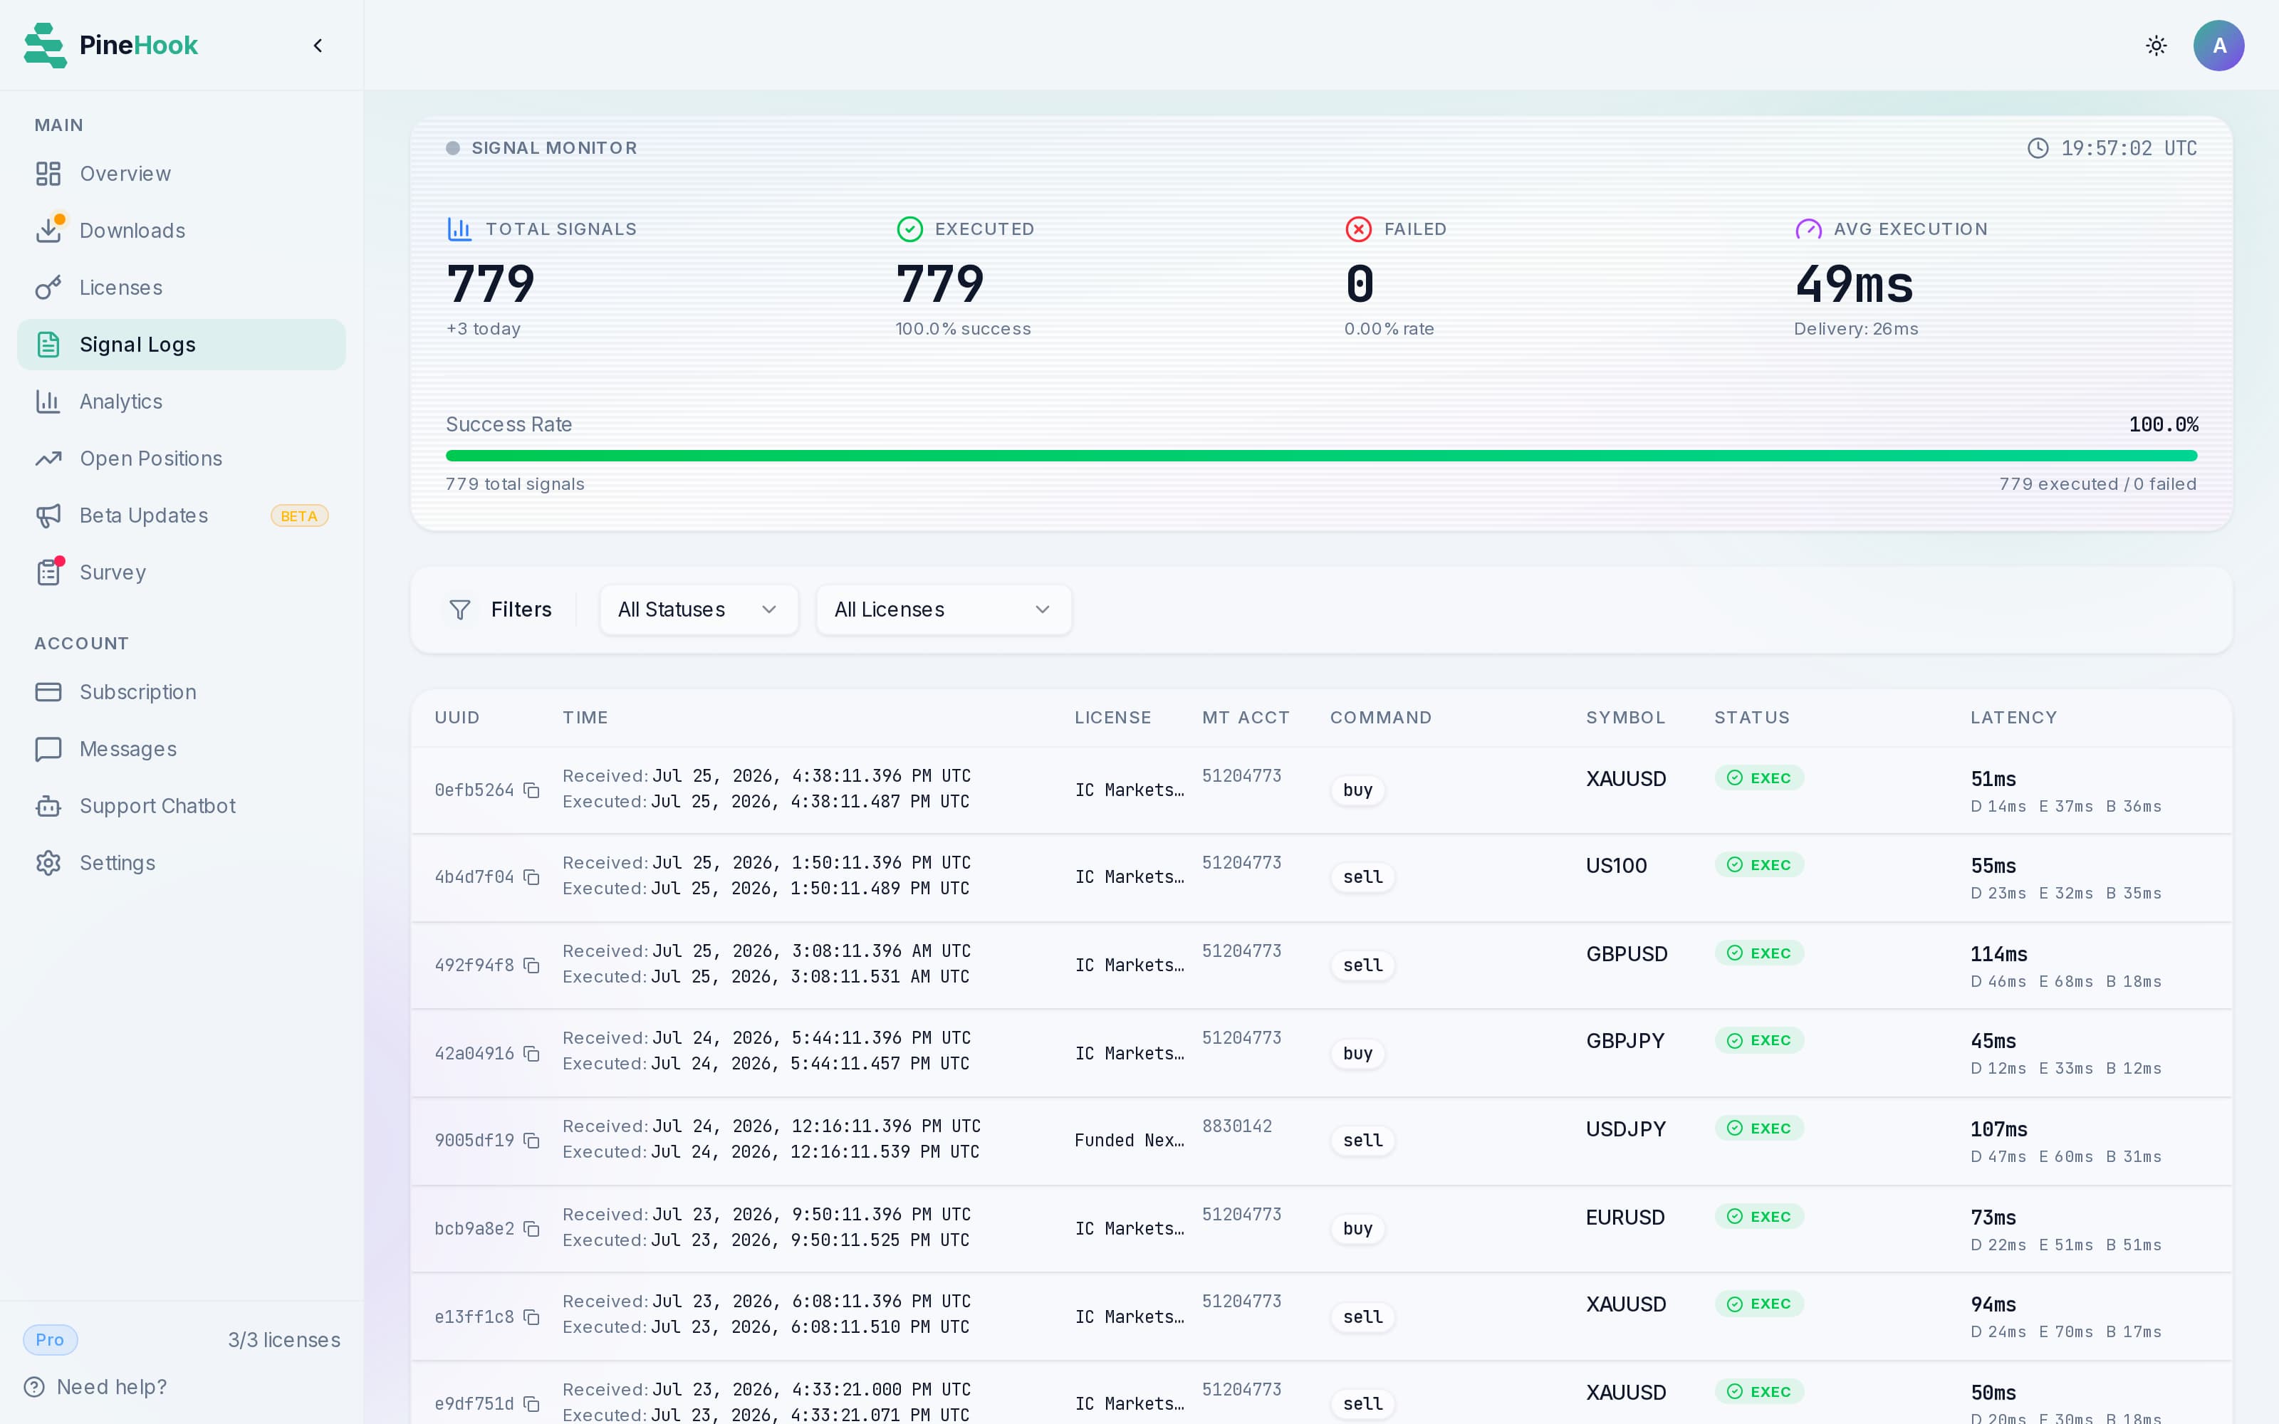2279x1424 pixels.
Task: Open the All Statuses dropdown
Action: pyautogui.click(x=699, y=609)
